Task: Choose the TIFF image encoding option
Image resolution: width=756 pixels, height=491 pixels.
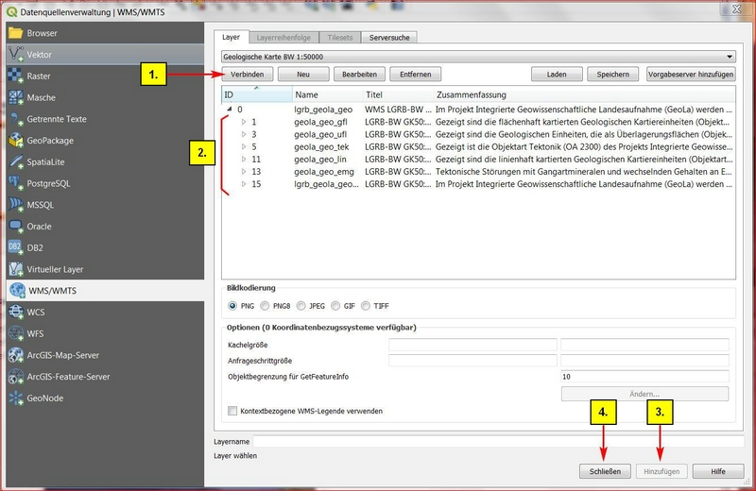Action: (x=367, y=306)
